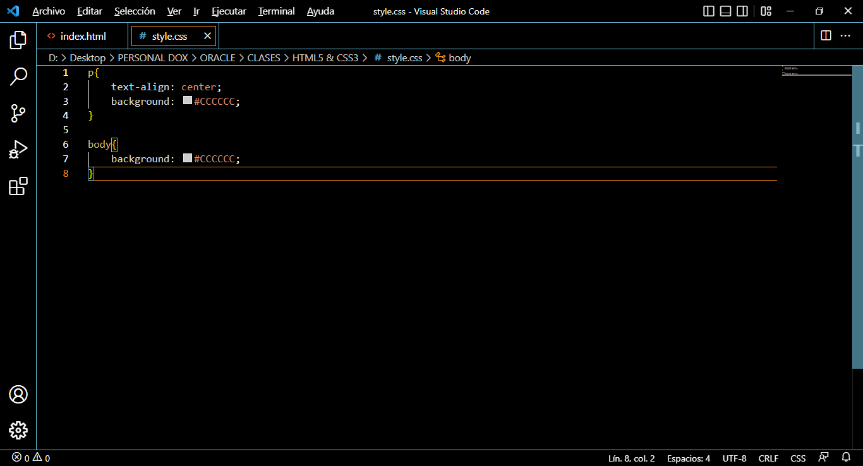Close the style.css tab
Screen dimensions: 863x466
coord(207,36)
